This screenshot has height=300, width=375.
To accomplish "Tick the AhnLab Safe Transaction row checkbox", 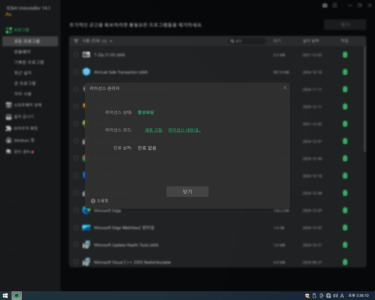I will click(x=76, y=72).
